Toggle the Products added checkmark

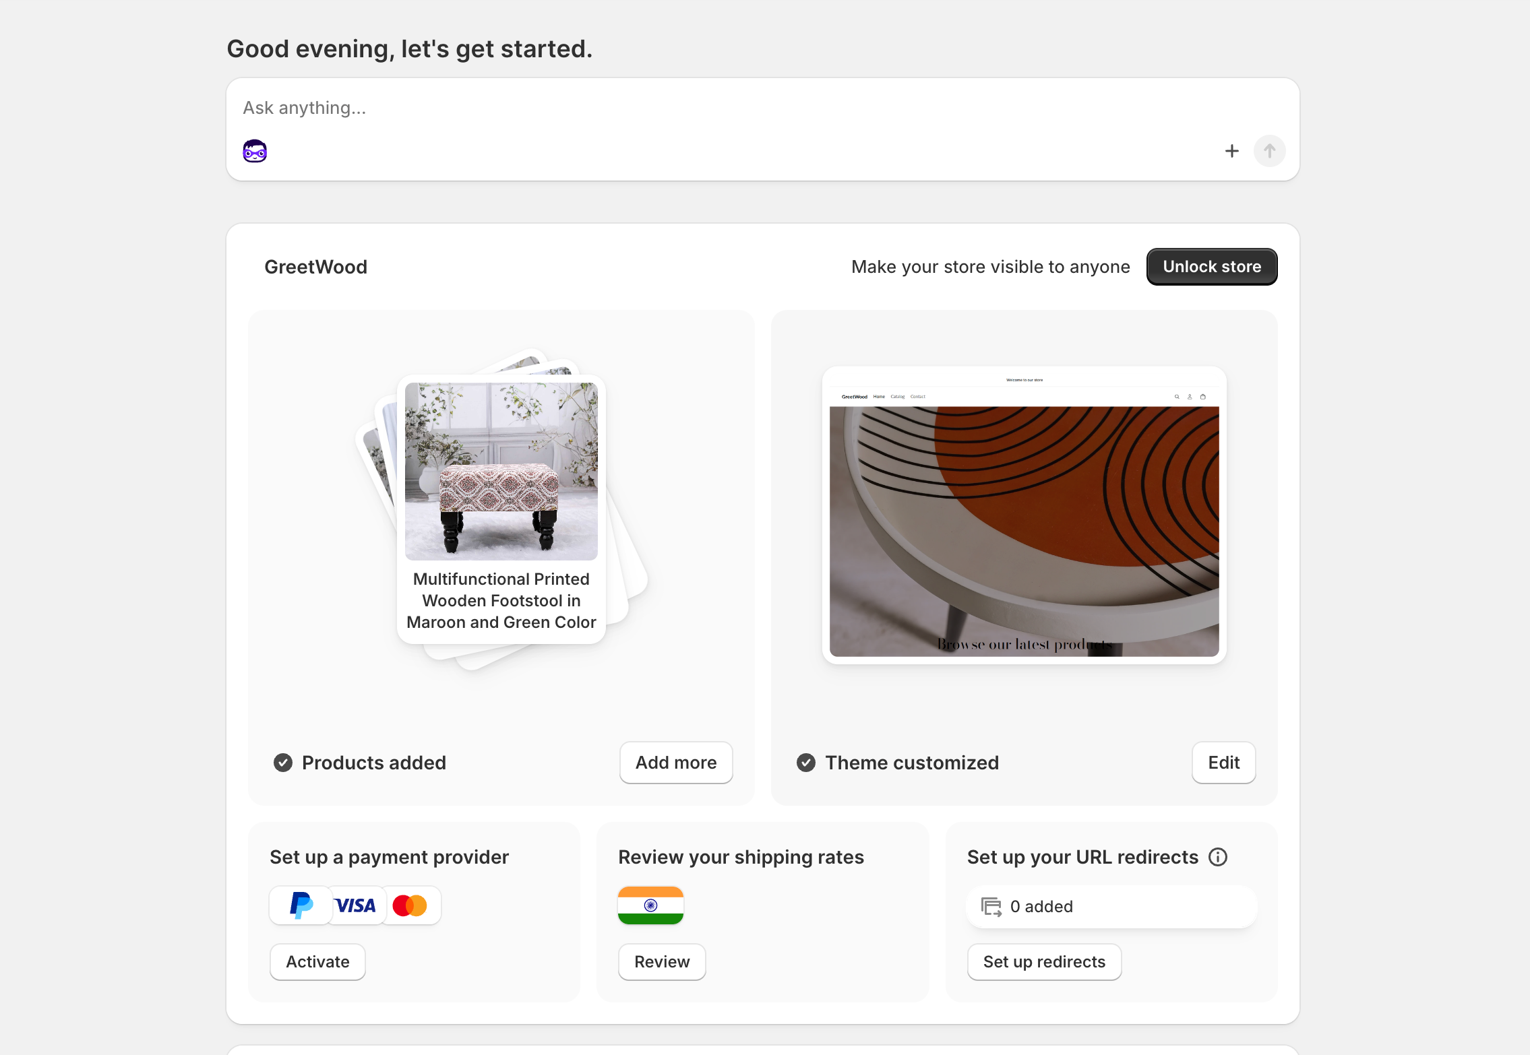click(x=282, y=762)
